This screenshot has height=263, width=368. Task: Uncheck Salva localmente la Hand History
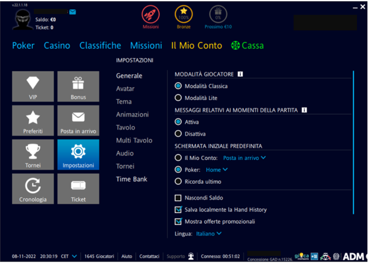click(178, 209)
